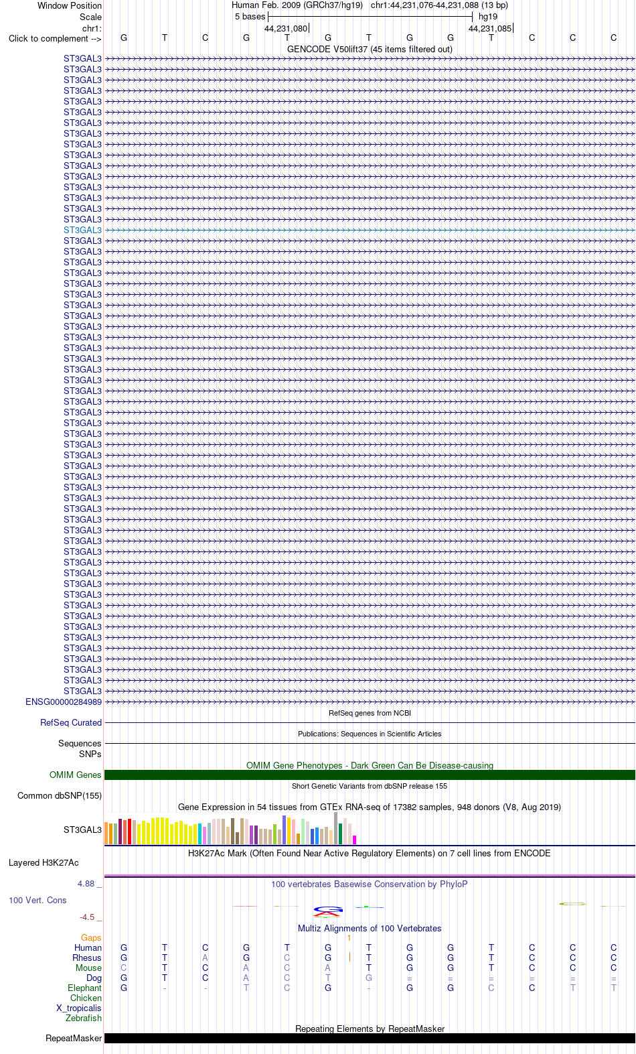Click the black RepeatMasker bar

tap(370, 1038)
